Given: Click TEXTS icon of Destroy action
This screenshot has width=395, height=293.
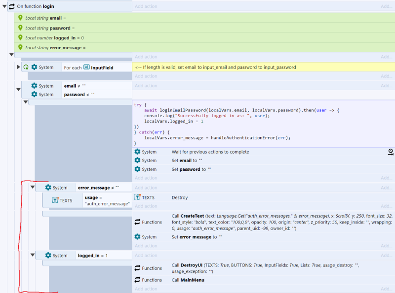Looking at the screenshot, I should click(x=138, y=197).
